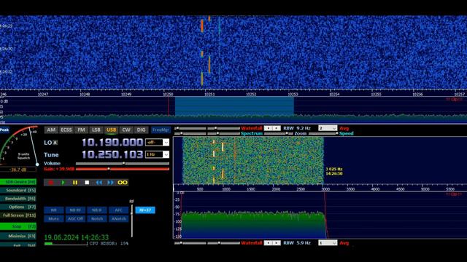Select DIG mode

(x=141, y=130)
